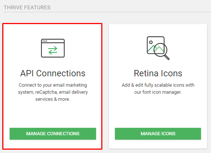Click the Retina Icons picture magnifier icon
The height and width of the screenshot is (153, 211).
pyautogui.click(x=158, y=48)
